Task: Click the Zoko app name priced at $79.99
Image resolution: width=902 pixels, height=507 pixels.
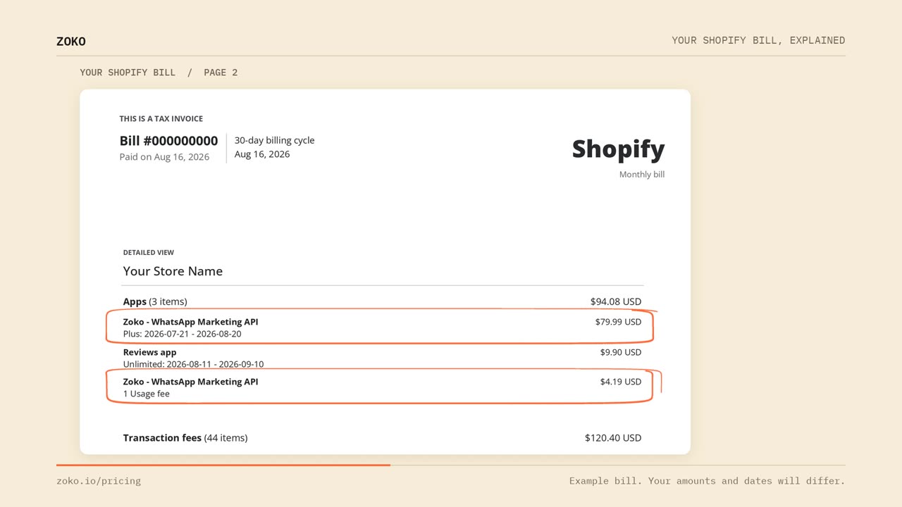Action: pyautogui.click(x=190, y=322)
